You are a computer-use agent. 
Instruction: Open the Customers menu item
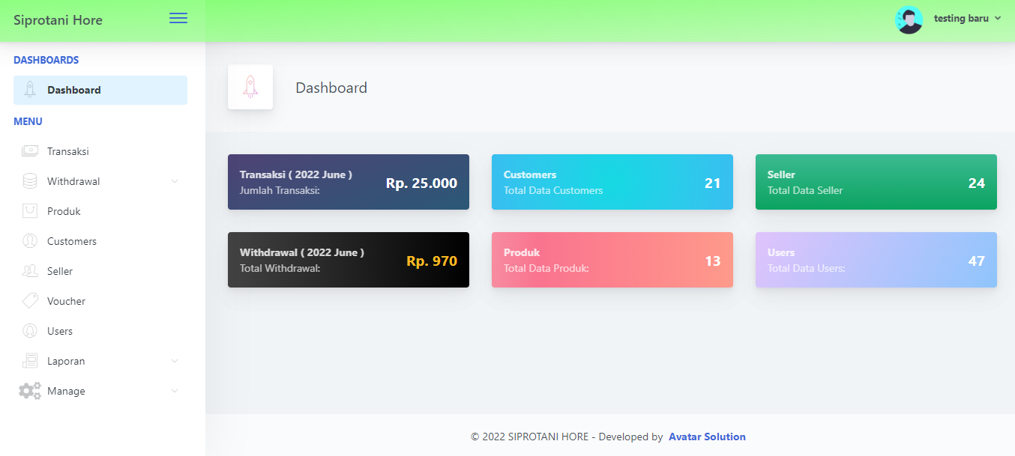pos(72,241)
